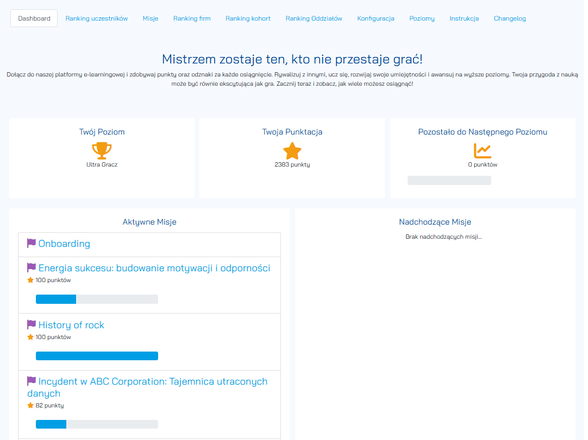Open the Onboarding mission link

(x=64, y=244)
